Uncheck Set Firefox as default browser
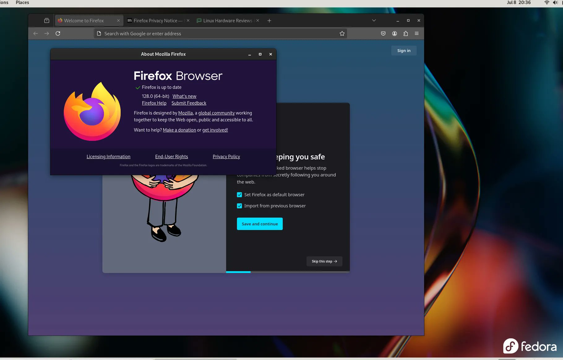This screenshot has width=563, height=360. (239, 195)
